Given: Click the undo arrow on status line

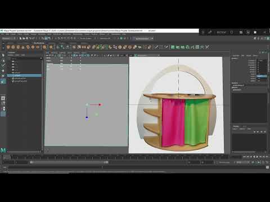Looking at the screenshot, I should coord(30,38).
